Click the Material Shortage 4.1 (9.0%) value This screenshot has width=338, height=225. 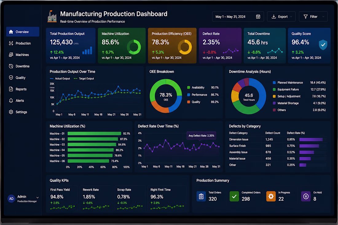pyautogui.click(x=319, y=103)
